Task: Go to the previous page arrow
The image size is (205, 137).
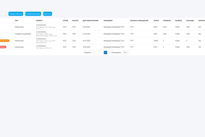Action: (101, 52)
